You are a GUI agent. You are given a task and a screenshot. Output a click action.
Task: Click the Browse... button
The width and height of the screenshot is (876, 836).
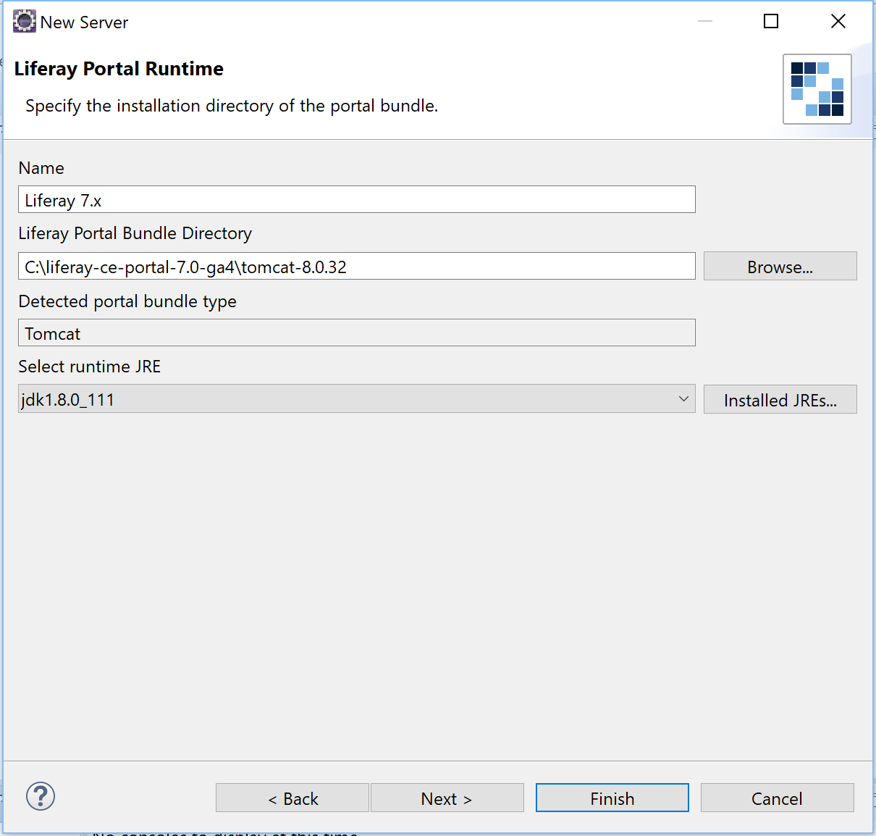point(780,267)
